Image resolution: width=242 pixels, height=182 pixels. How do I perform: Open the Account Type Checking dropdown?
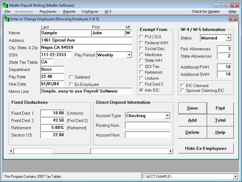[167, 116]
